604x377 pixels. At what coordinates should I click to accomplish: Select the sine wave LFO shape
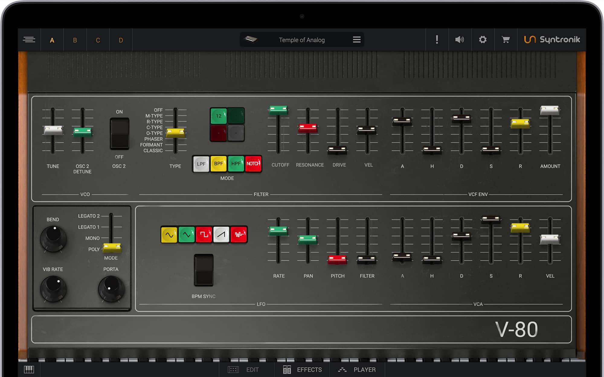coord(169,235)
